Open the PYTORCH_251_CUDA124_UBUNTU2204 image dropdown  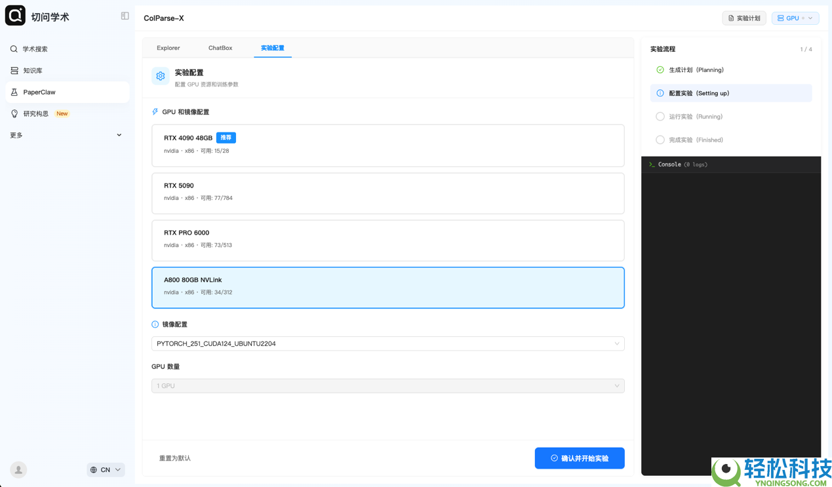[x=388, y=343]
